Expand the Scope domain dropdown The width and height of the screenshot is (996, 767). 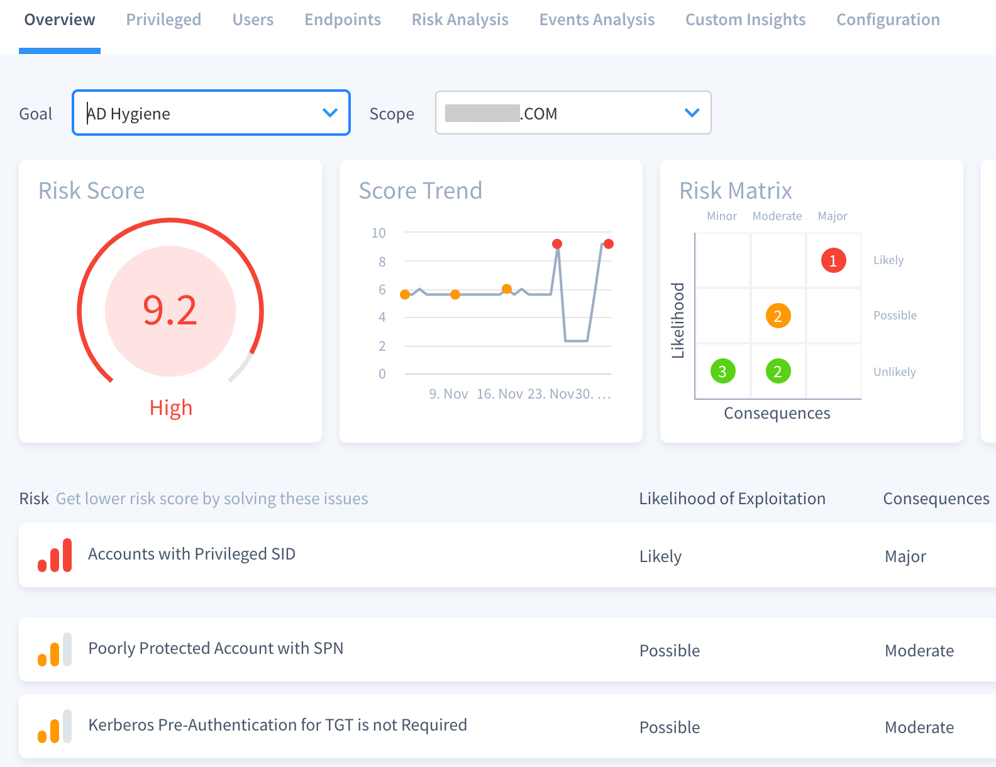point(572,113)
